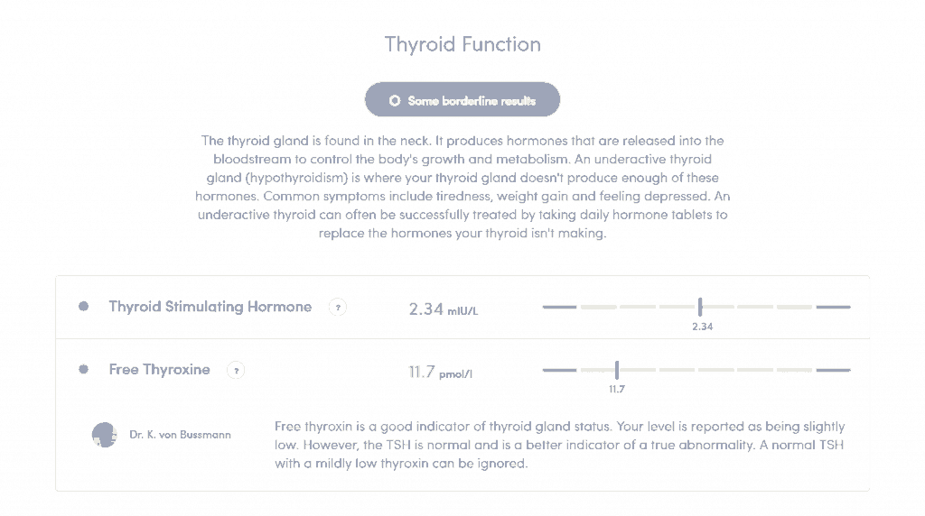Screen dimensions: 925x516
Task: Click the Thyroid Stimulating Hormone status dot
Action: pos(84,307)
